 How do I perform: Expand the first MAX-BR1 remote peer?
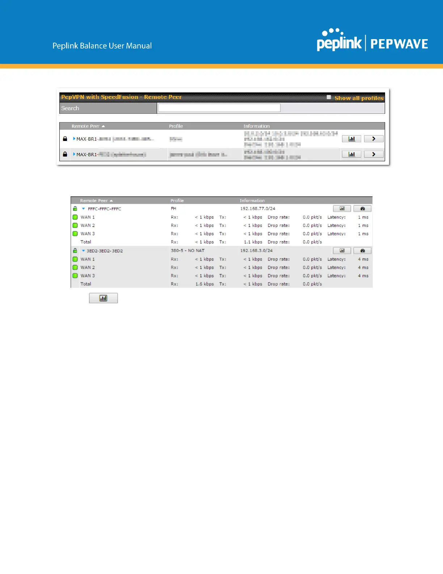point(74,139)
